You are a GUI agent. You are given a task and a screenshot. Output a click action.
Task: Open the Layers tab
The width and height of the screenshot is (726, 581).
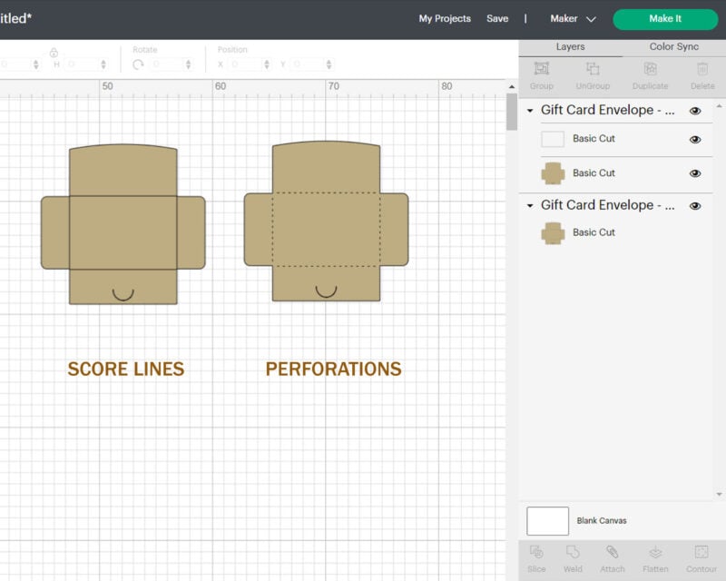(x=570, y=46)
